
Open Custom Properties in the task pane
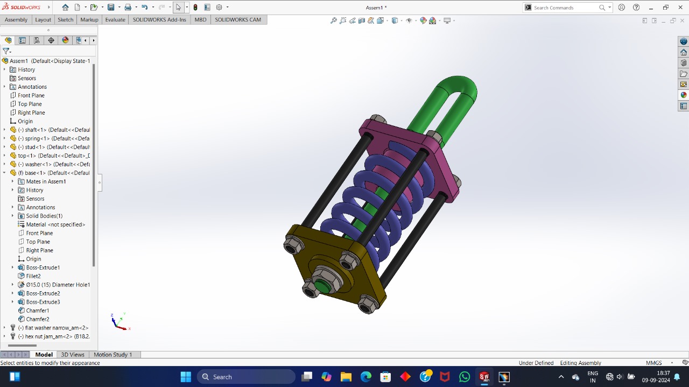[x=684, y=106]
